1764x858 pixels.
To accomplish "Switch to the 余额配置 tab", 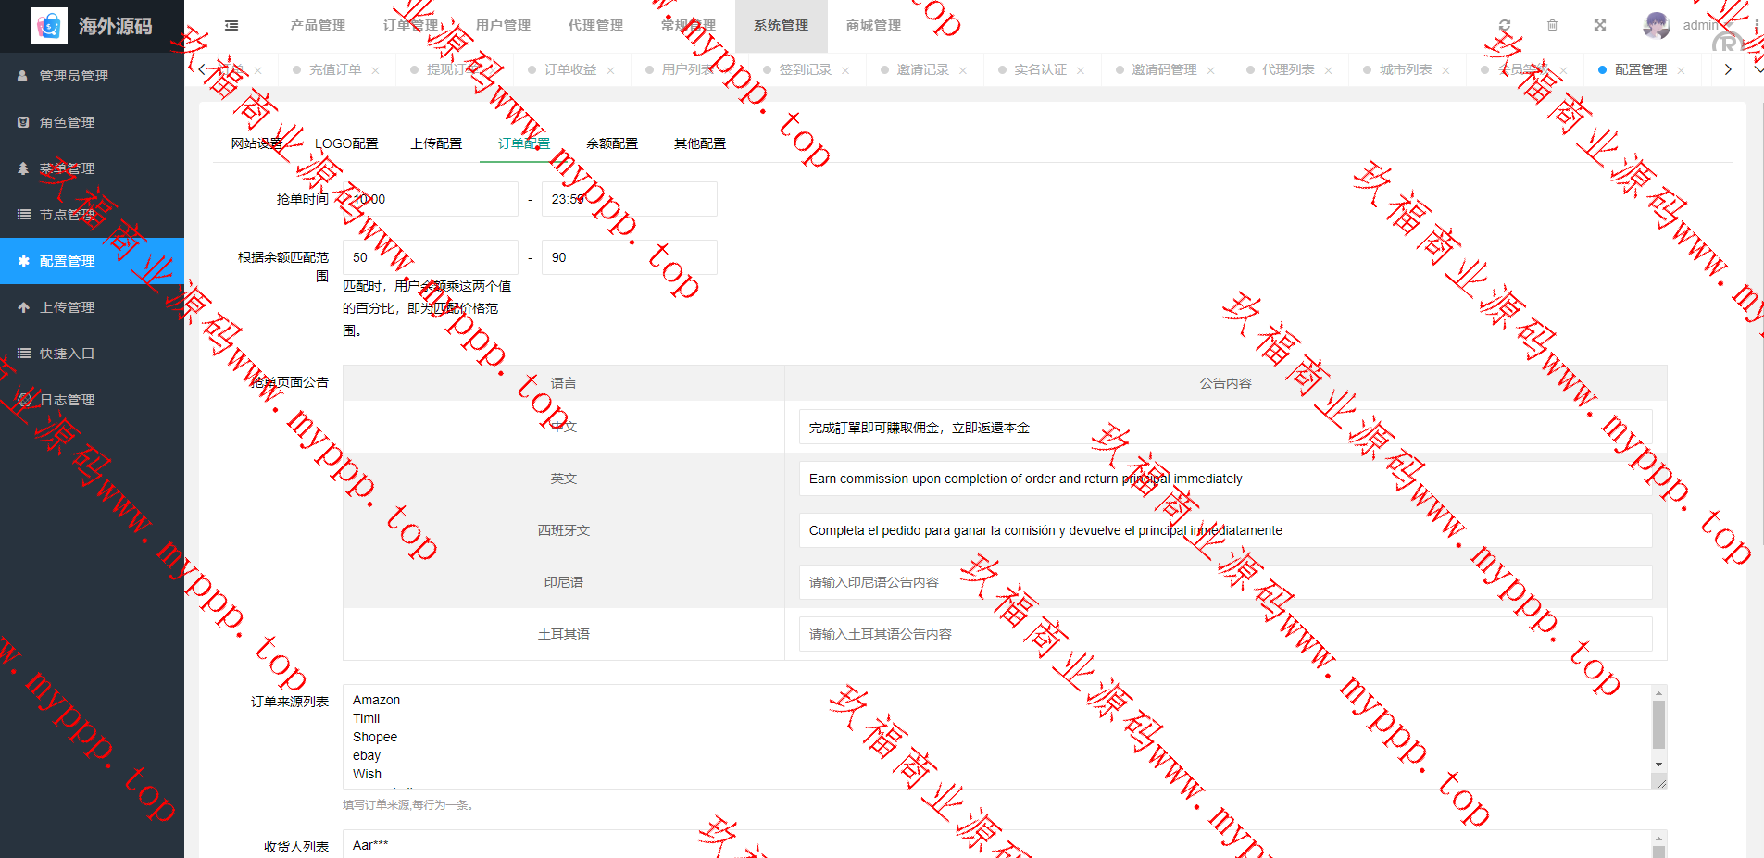I will tap(611, 143).
